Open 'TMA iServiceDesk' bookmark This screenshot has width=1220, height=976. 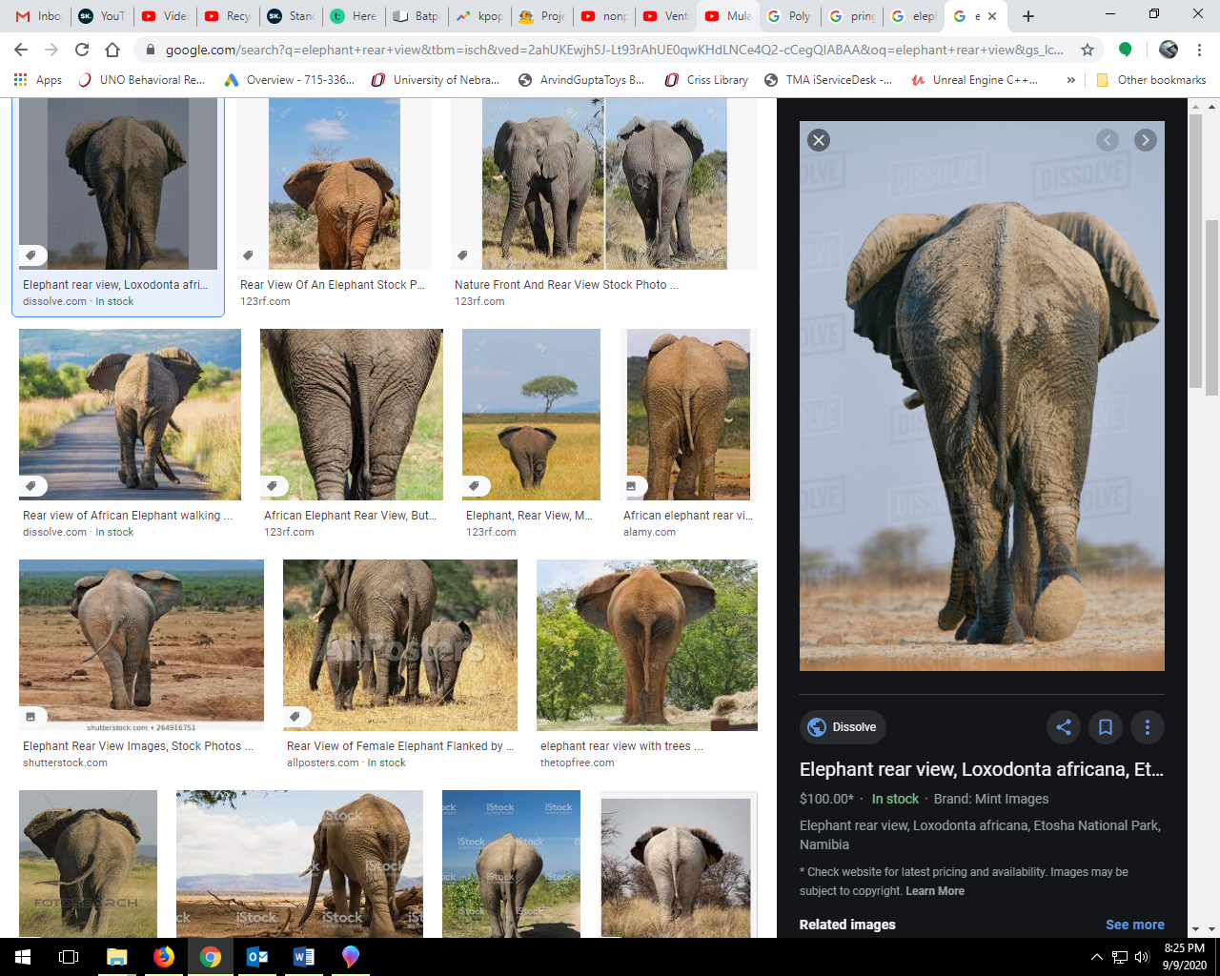coord(828,80)
